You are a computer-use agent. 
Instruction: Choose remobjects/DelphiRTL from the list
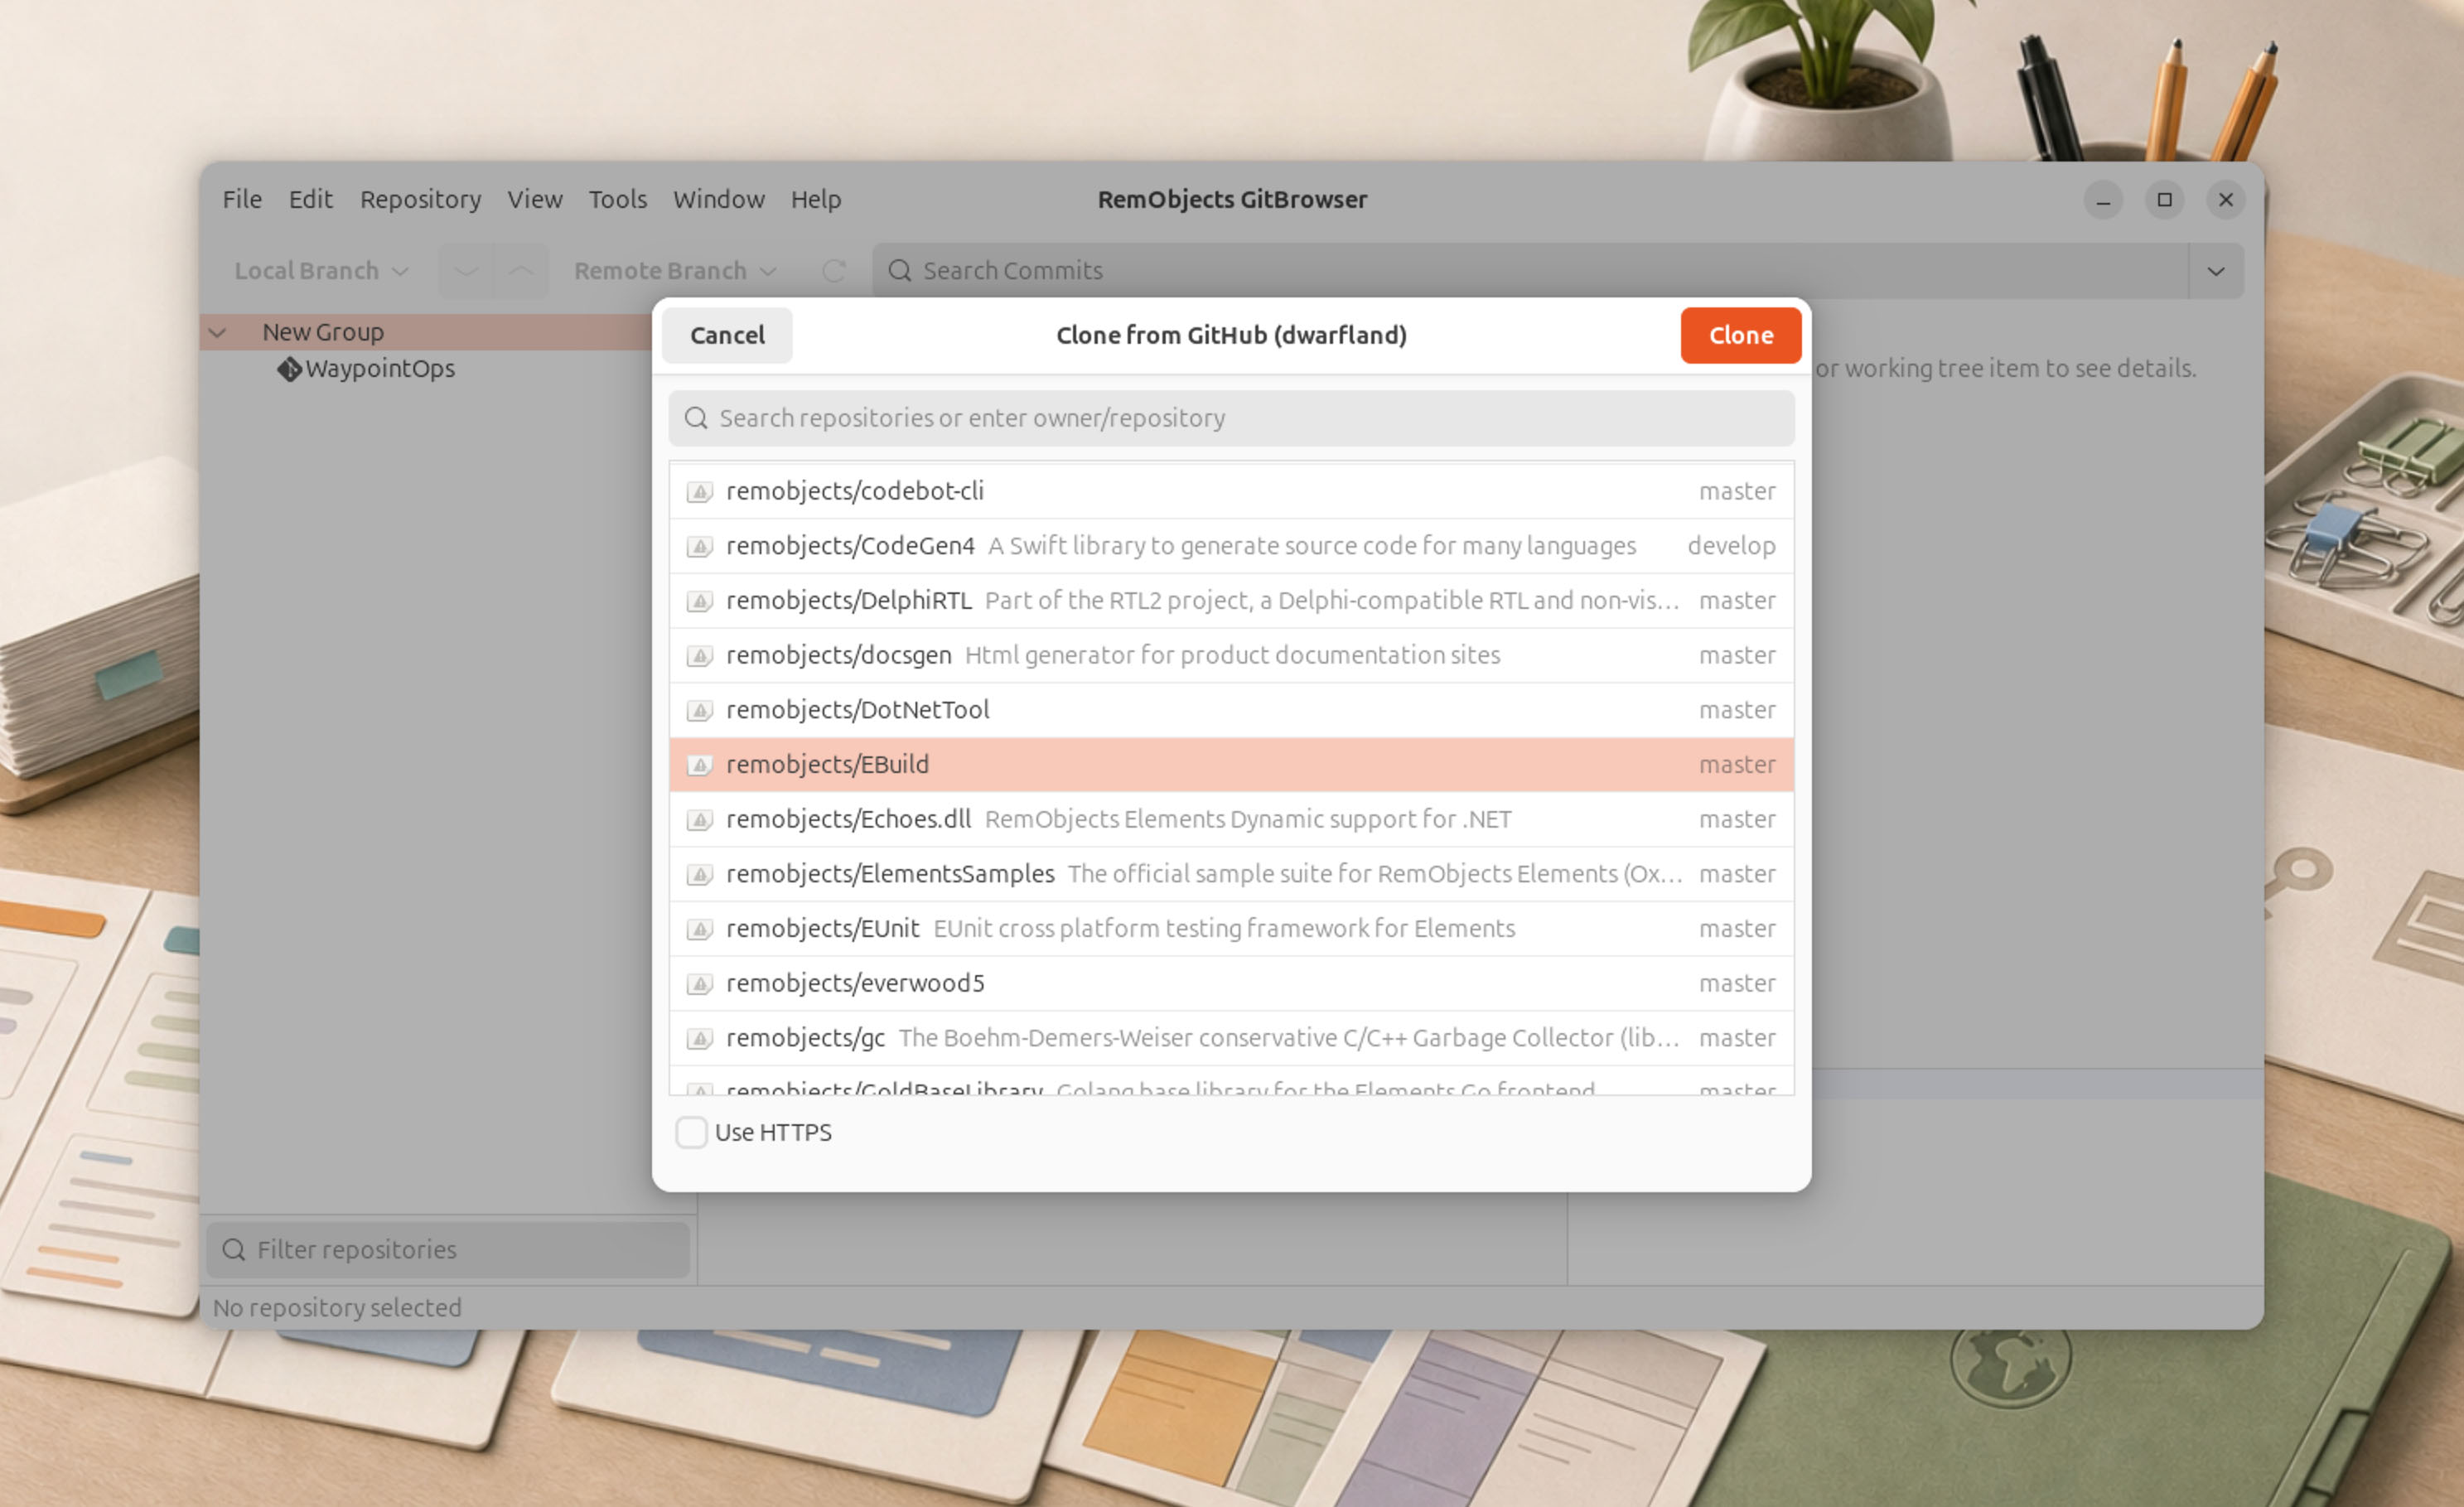tap(1232, 601)
